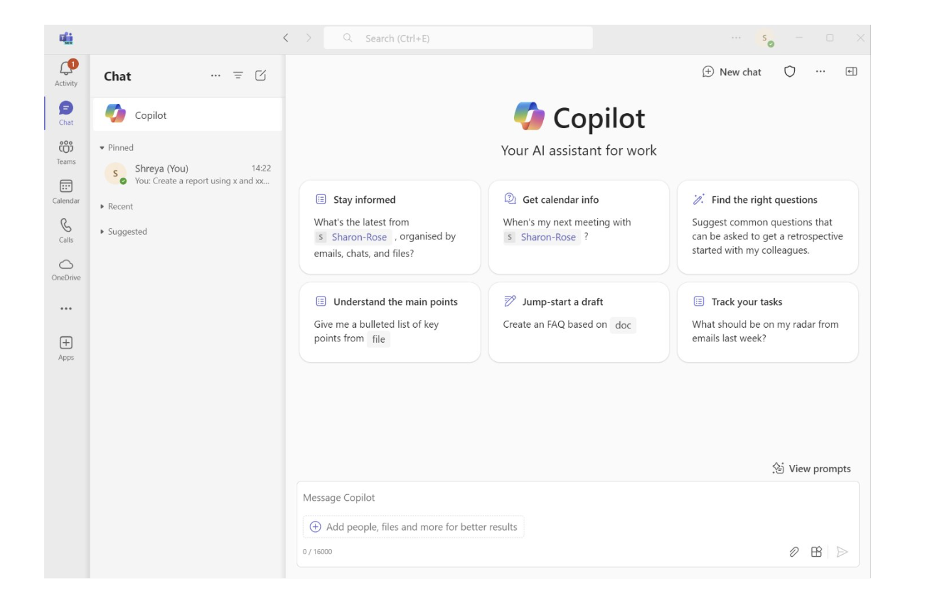Click the 14:22 timestamp on Shreya chat

[261, 168]
